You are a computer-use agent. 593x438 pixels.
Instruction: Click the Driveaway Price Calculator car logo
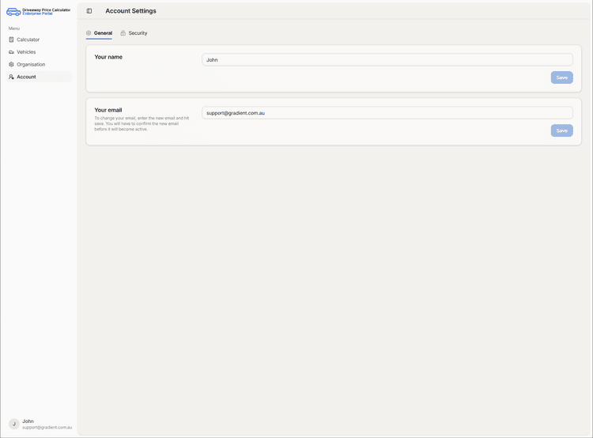[13, 12]
